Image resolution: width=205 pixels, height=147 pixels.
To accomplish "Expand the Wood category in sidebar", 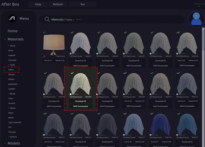I will (x=12, y=93).
